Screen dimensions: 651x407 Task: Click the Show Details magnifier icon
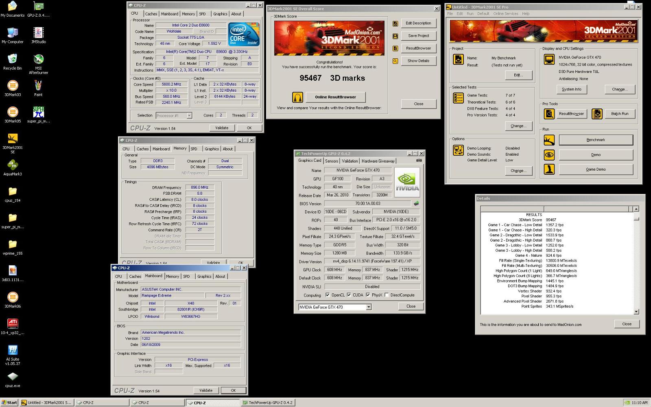(x=395, y=61)
